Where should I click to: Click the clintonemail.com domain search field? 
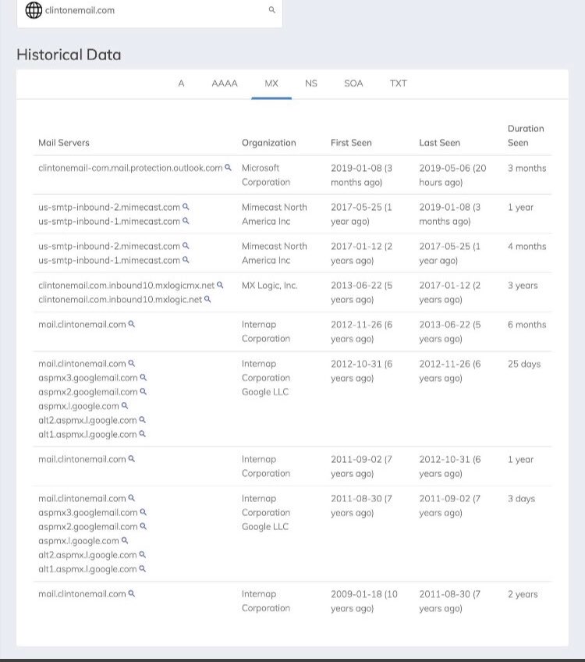click(x=149, y=12)
